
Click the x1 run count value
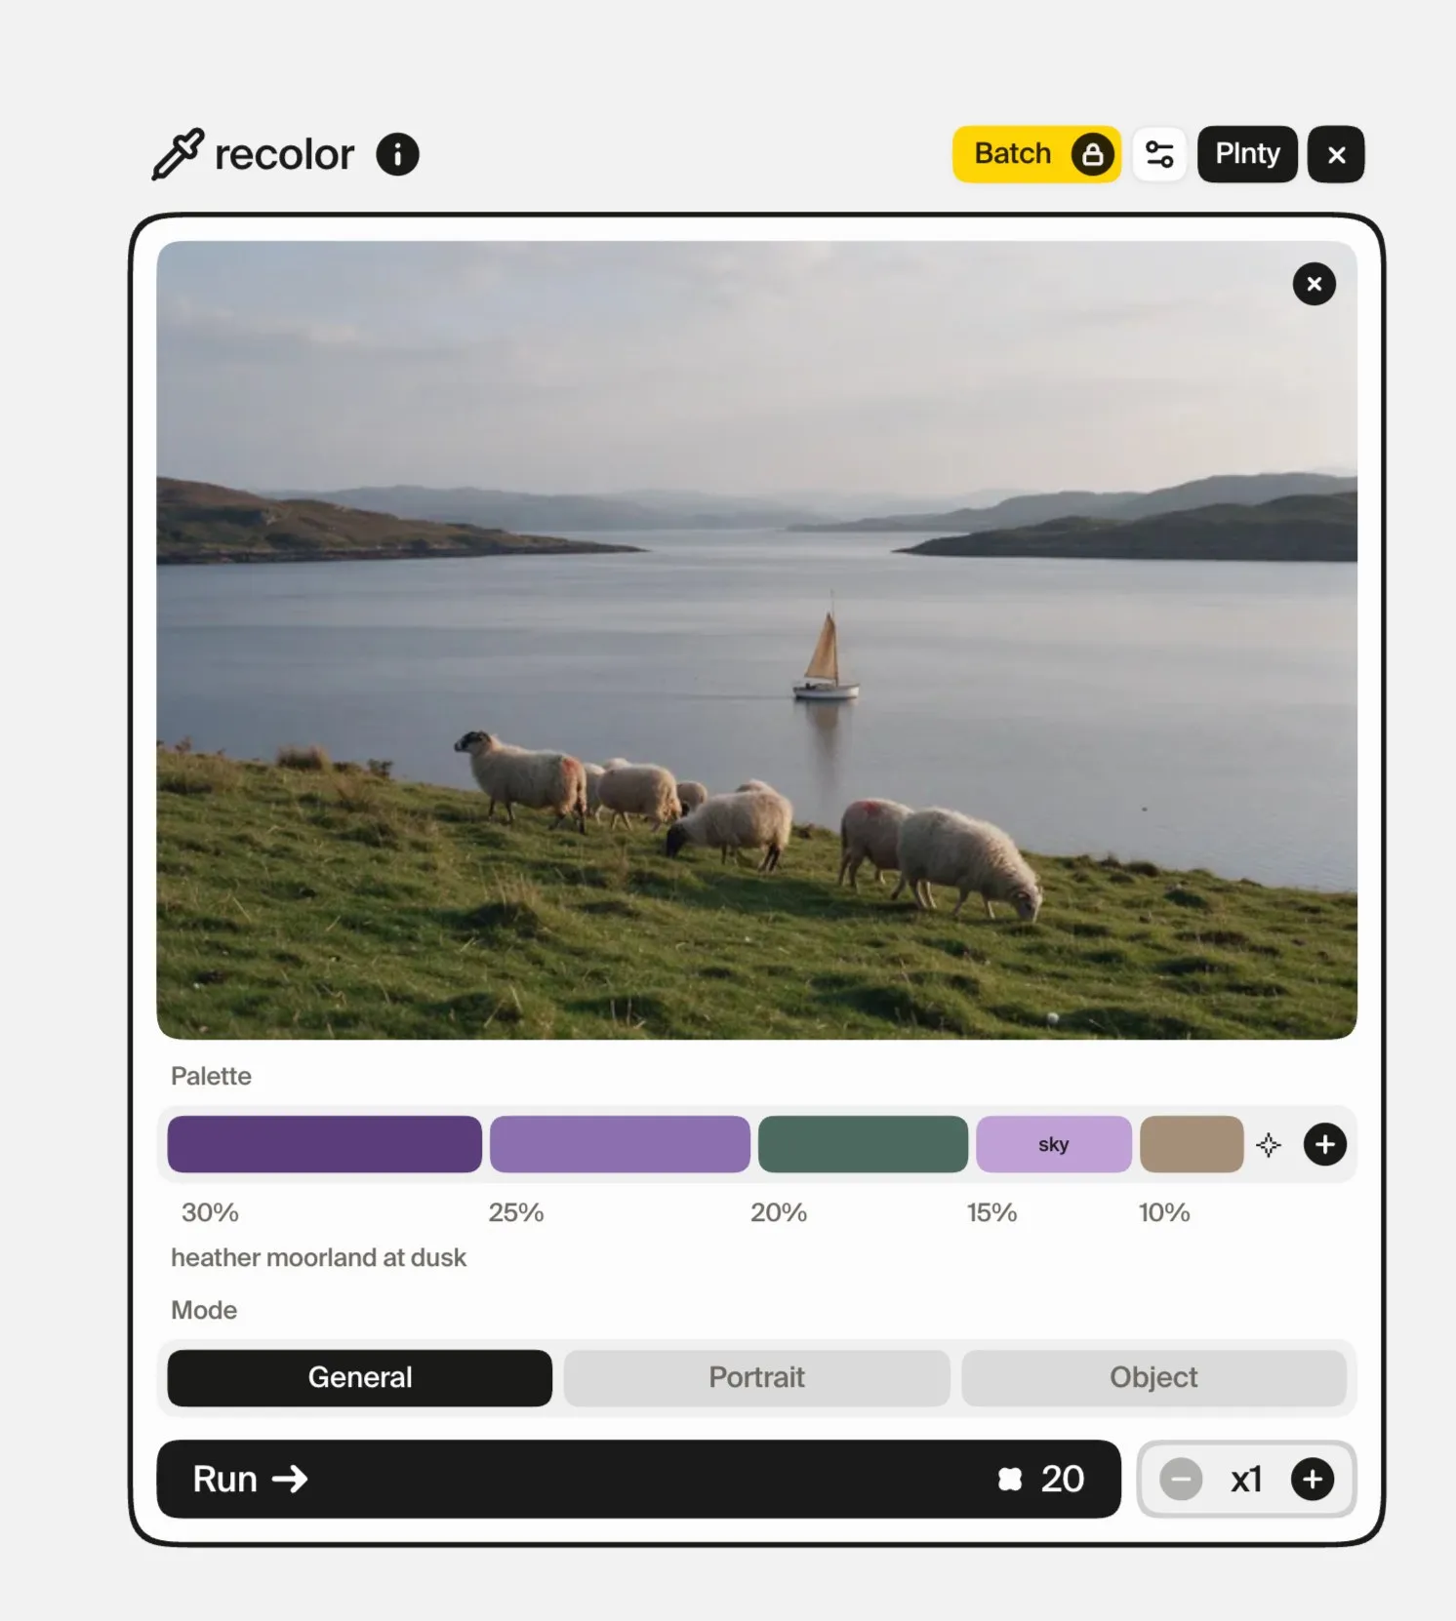(x=1246, y=1480)
